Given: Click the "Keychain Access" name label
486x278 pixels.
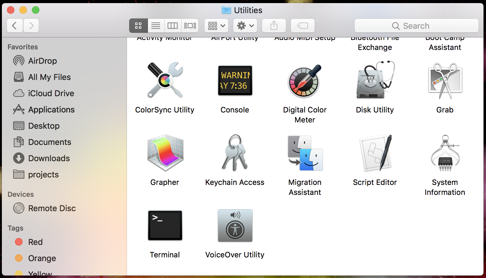Looking at the screenshot, I should [x=235, y=182].
